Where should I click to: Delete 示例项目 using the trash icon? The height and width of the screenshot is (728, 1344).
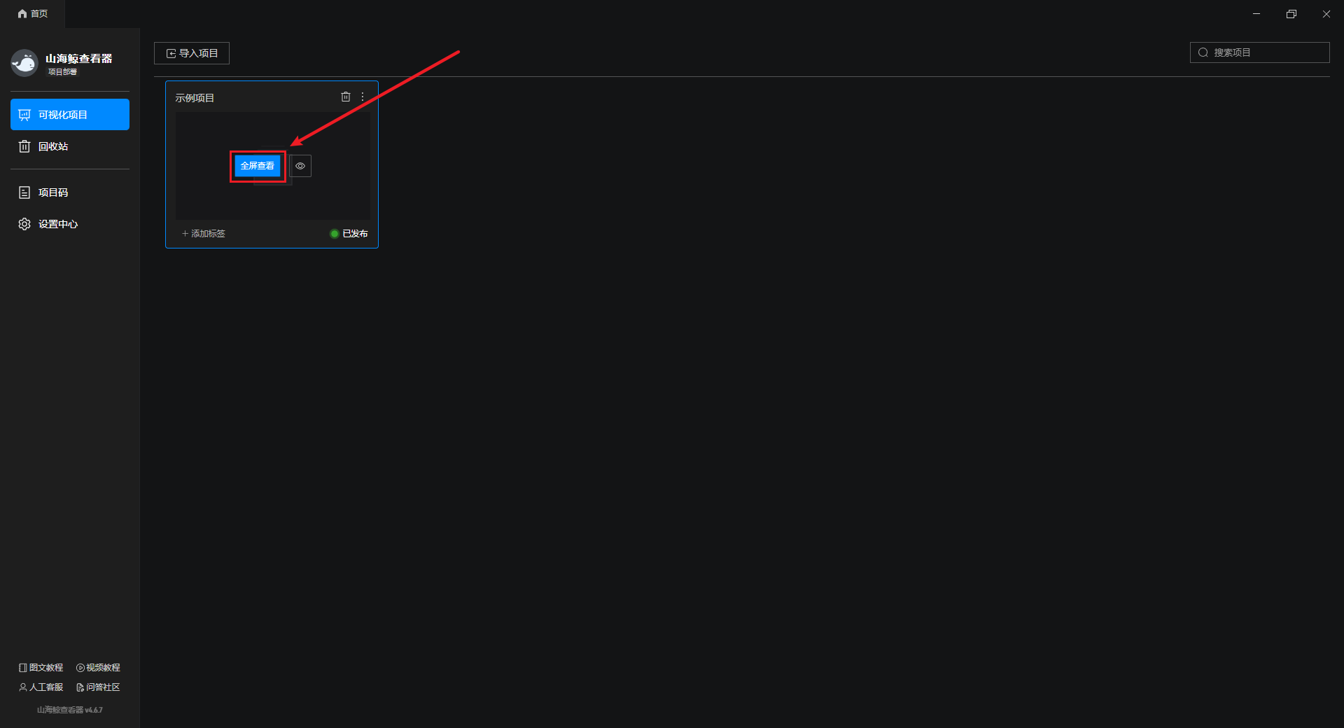(x=345, y=97)
